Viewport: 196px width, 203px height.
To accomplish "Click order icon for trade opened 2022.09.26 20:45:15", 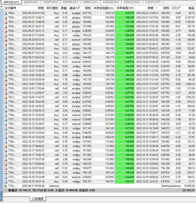I will 6,48.
